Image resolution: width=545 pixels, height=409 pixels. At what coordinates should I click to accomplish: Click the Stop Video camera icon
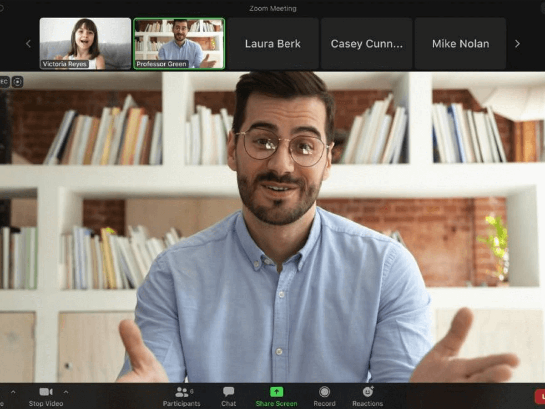point(45,392)
